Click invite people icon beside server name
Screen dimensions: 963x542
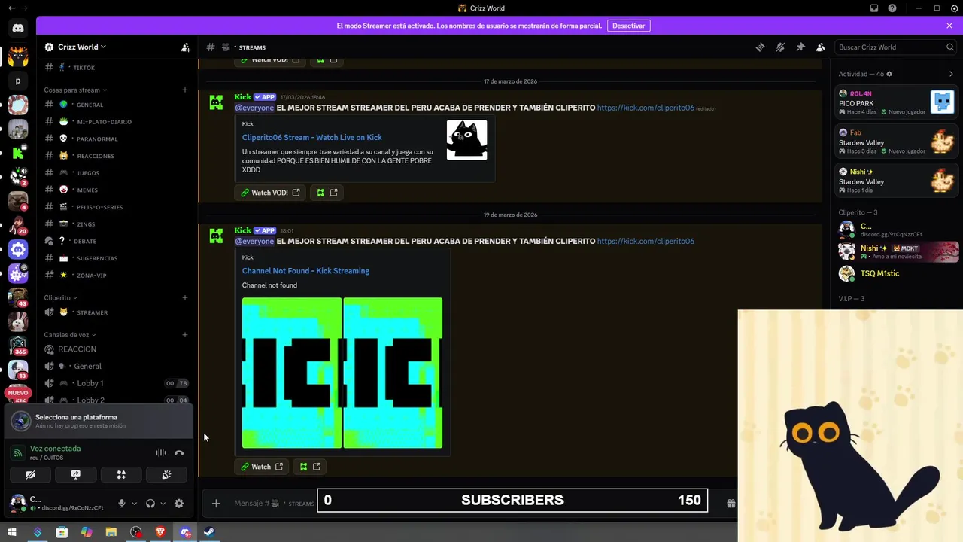(x=186, y=47)
